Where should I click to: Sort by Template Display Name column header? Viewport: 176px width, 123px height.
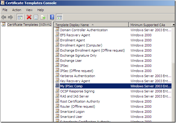coord(91,25)
